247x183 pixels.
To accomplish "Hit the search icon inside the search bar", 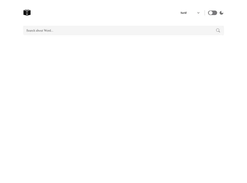I will [x=218, y=30].
